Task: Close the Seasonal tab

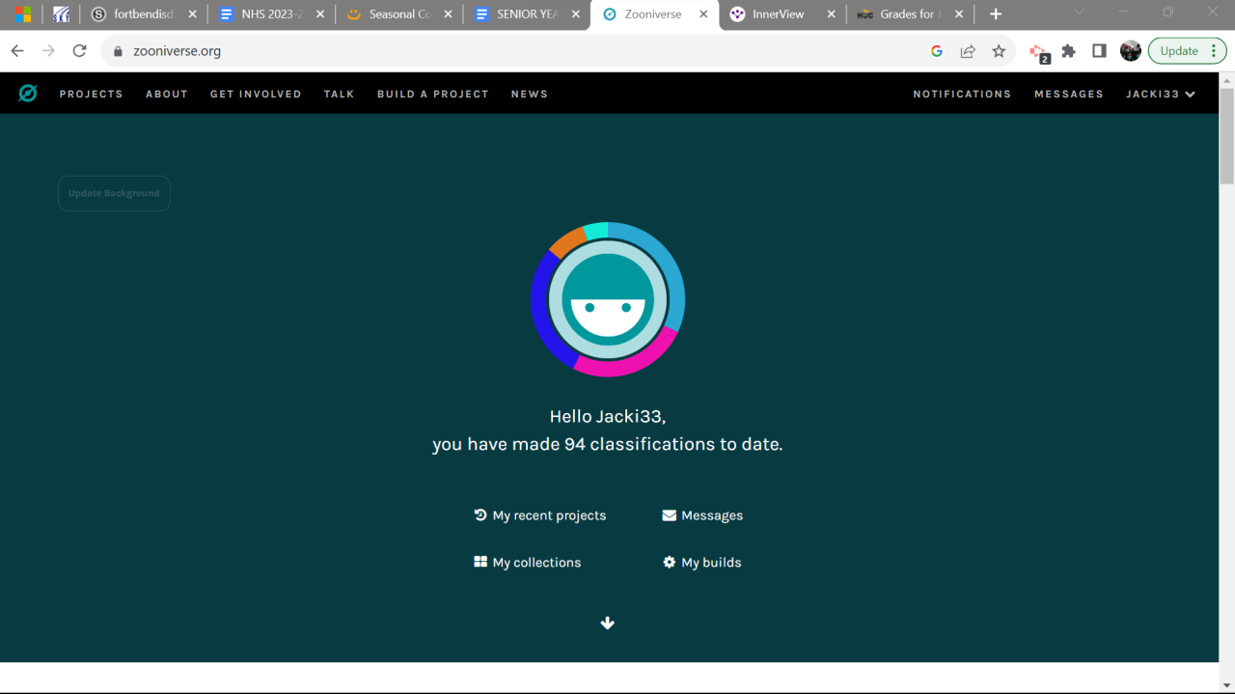Action: pos(448,14)
